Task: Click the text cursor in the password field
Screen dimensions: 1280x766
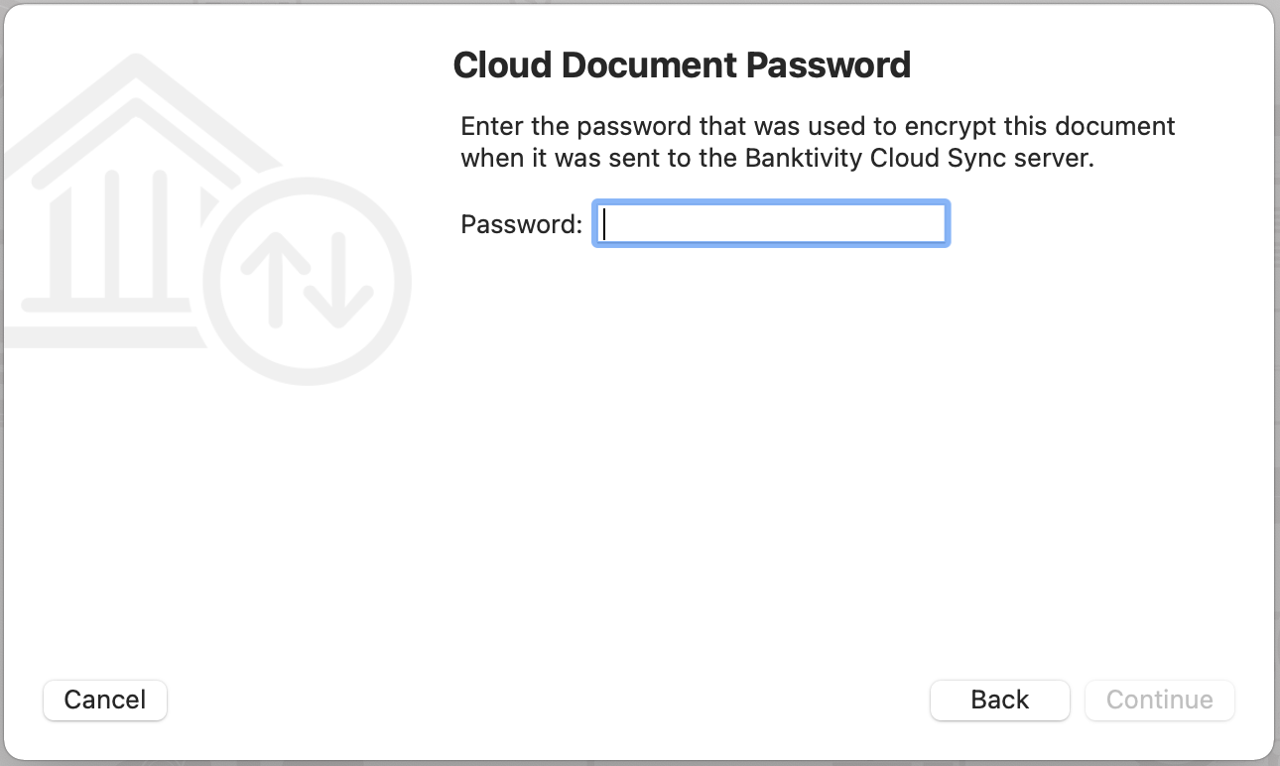Action: (603, 223)
